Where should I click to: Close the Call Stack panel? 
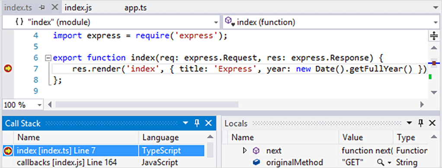208,123
